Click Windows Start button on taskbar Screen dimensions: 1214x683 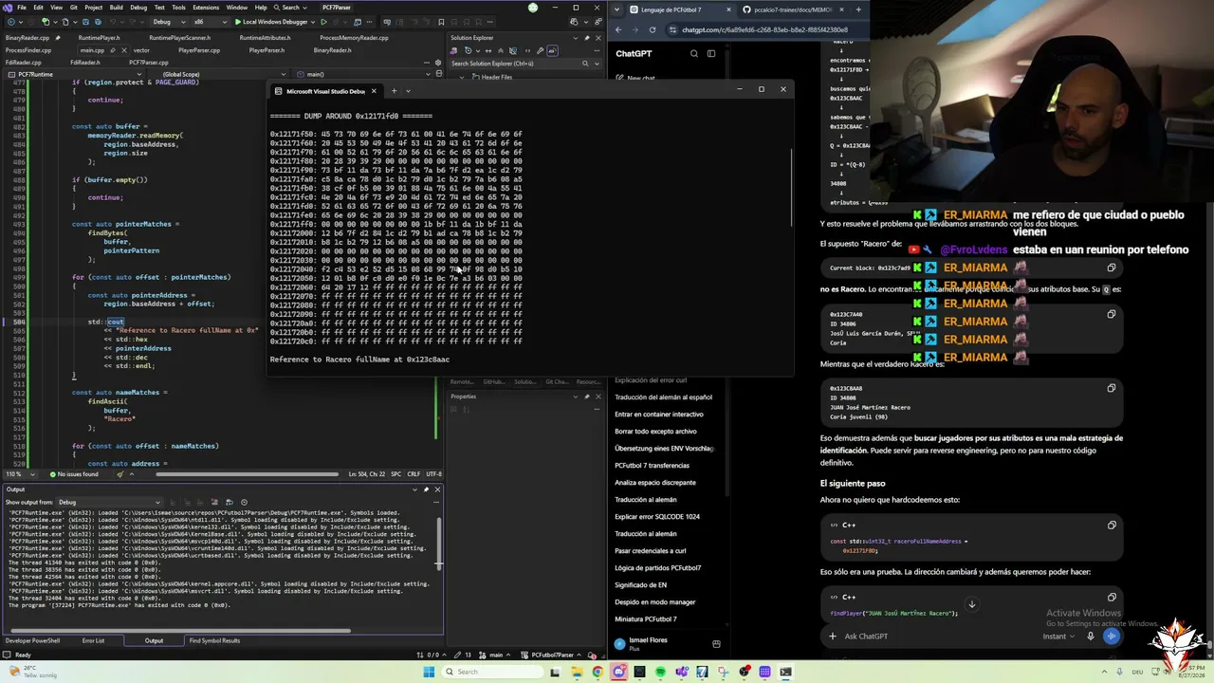429,672
